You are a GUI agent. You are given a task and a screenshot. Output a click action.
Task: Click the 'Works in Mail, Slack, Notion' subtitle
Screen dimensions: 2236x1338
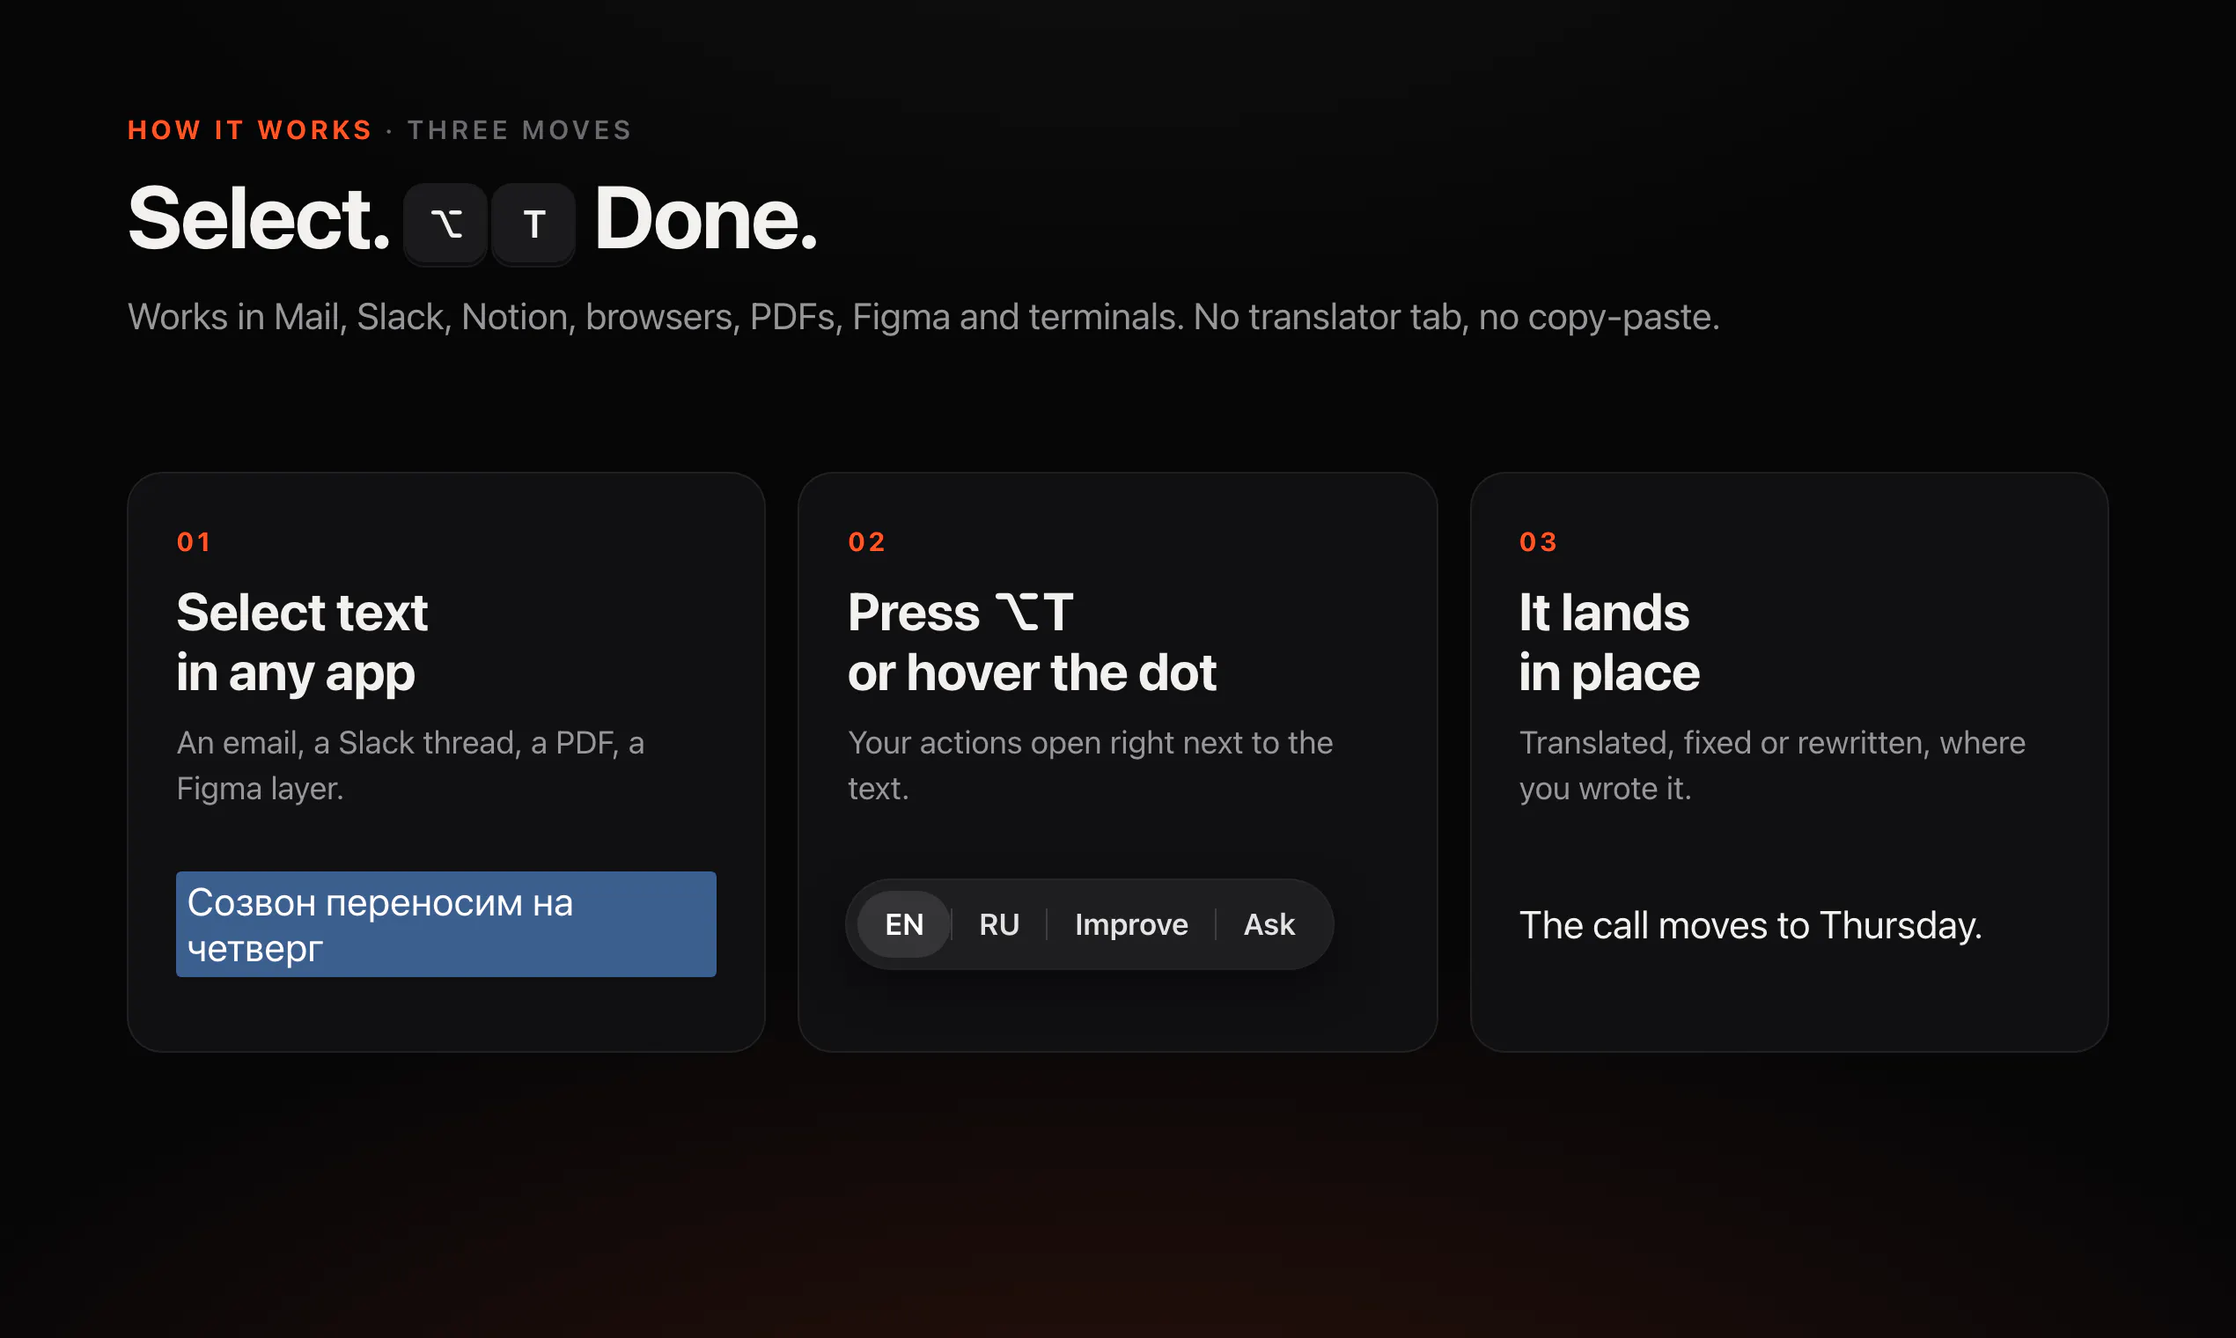coord(923,318)
